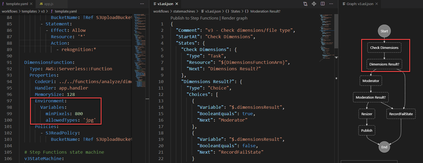The width and height of the screenshot is (423, 163).
Task: Select the Graph: v3.asl.json tab
Action: pos(360,4)
